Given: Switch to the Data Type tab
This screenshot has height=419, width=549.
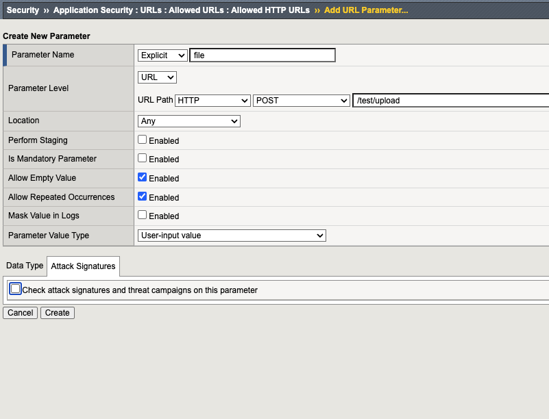Looking at the screenshot, I should 24,266.
